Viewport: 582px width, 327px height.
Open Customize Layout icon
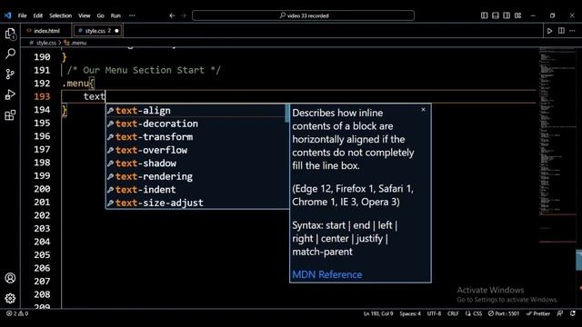[517, 15]
